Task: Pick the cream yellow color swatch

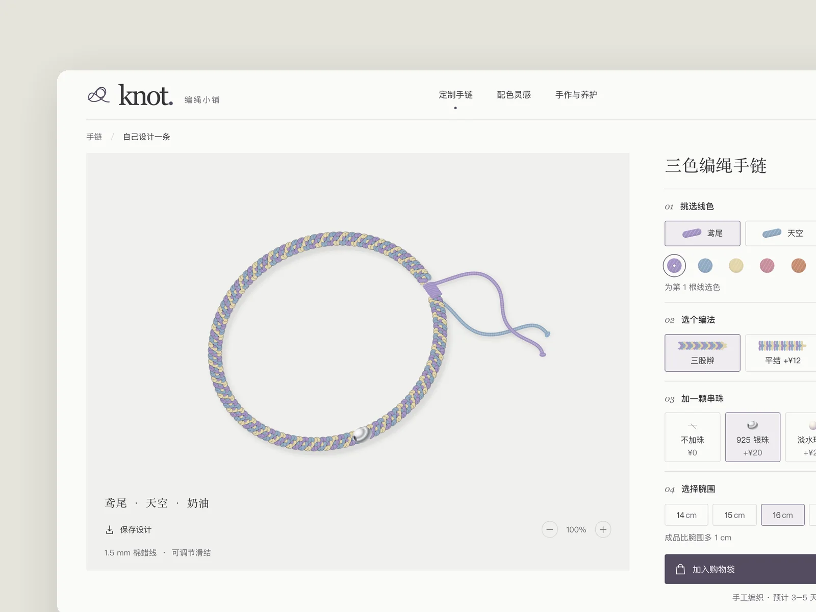Action: (736, 266)
